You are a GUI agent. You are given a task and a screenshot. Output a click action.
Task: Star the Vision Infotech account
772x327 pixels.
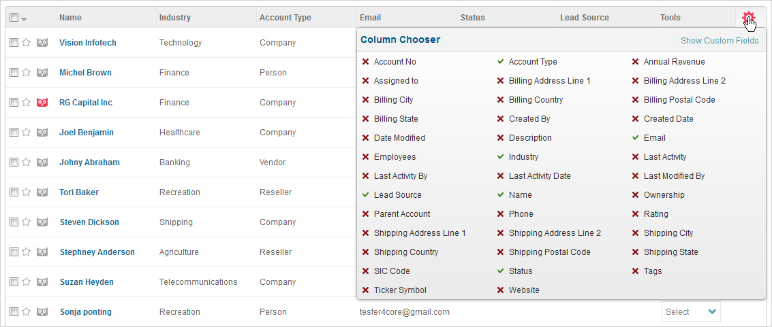pyautogui.click(x=27, y=43)
